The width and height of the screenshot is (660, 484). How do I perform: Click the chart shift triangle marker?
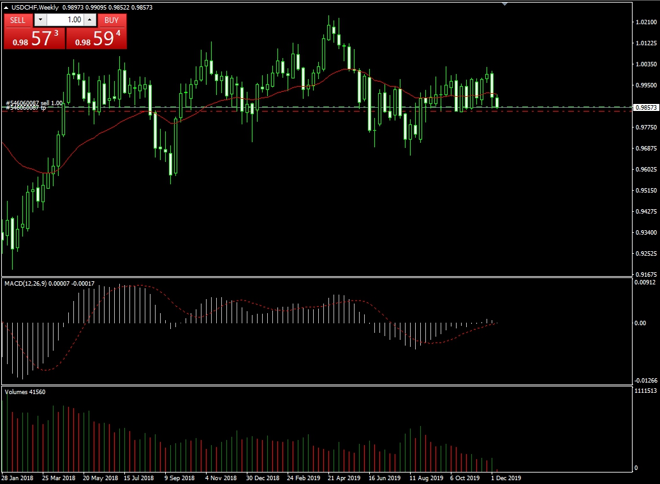pos(505,4)
